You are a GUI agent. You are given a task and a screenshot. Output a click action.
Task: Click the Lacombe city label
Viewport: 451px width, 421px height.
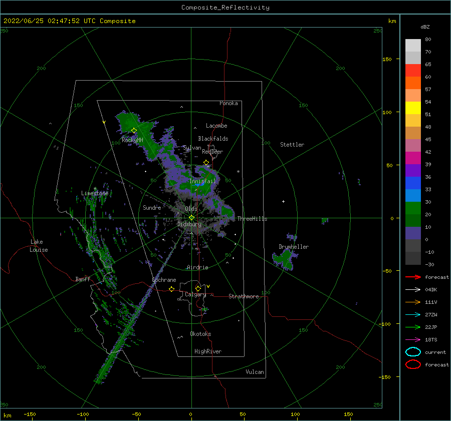point(216,126)
